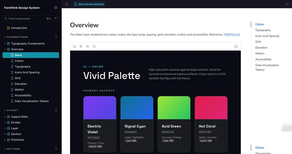
Task: Click the Vivid Palette heading
Action: (x=112, y=76)
